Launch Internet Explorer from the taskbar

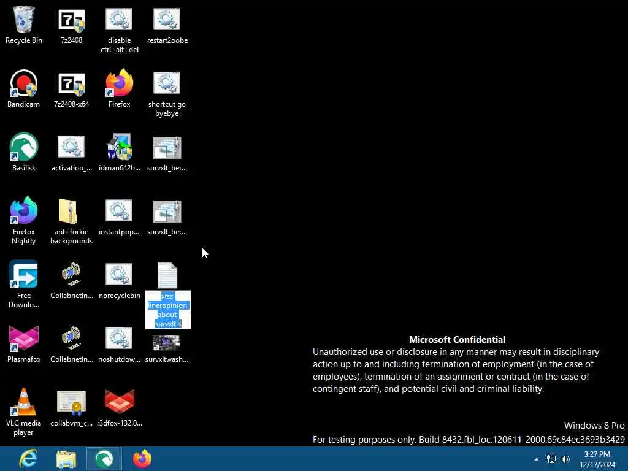29,459
